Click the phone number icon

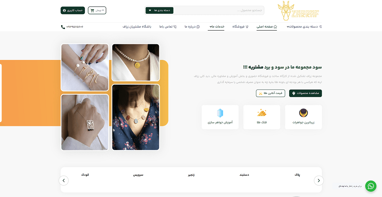coord(63,27)
